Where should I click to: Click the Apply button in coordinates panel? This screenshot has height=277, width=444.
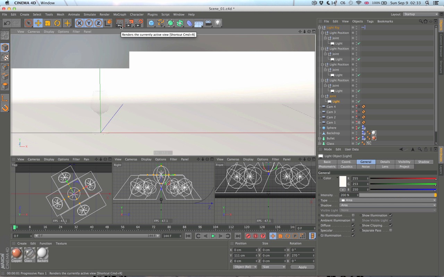tap(302, 267)
